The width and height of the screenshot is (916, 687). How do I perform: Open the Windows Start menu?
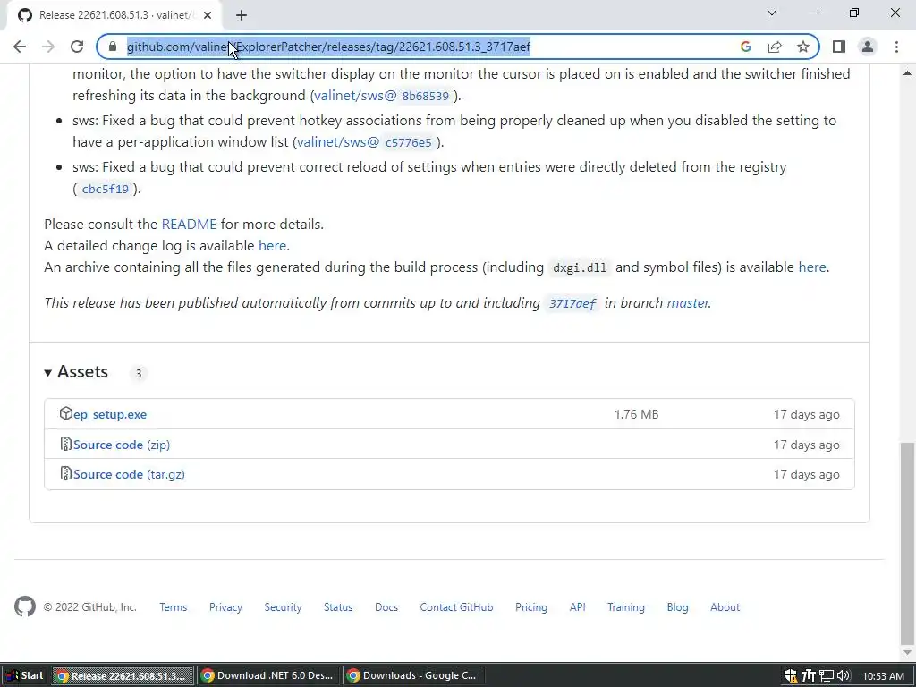[24, 676]
